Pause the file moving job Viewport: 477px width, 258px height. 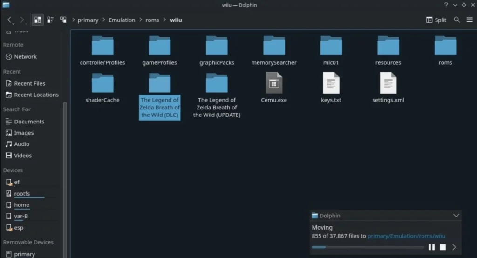click(x=431, y=247)
